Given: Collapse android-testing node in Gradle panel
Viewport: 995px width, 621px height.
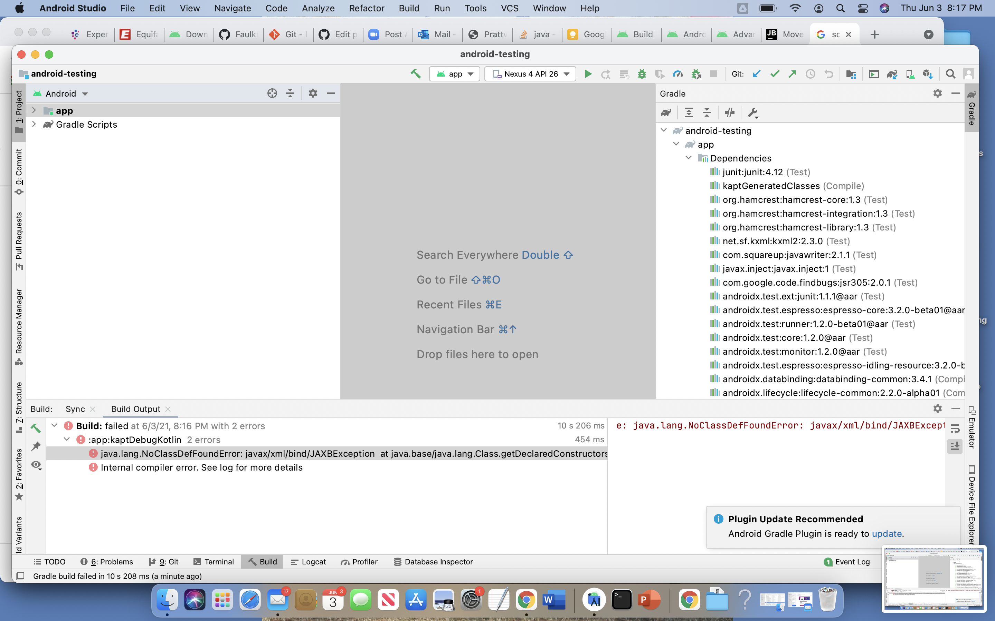Looking at the screenshot, I should pos(664,130).
